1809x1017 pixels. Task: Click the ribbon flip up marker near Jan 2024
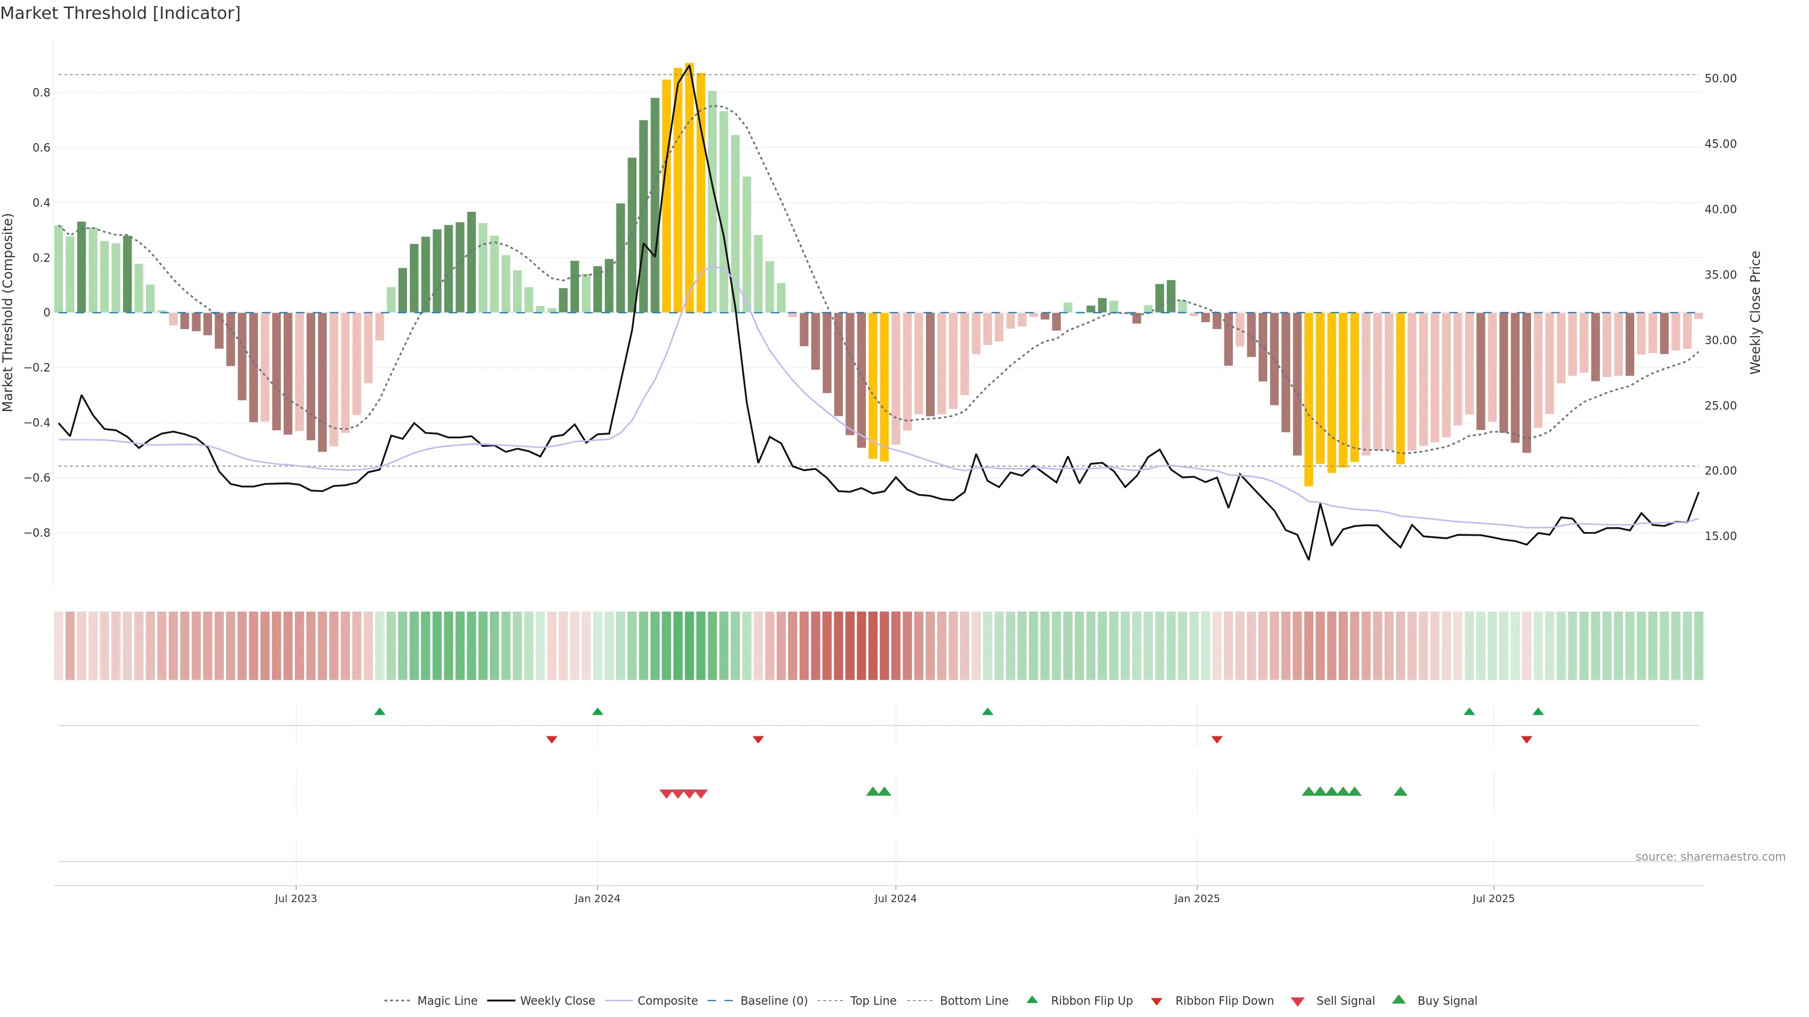(598, 712)
